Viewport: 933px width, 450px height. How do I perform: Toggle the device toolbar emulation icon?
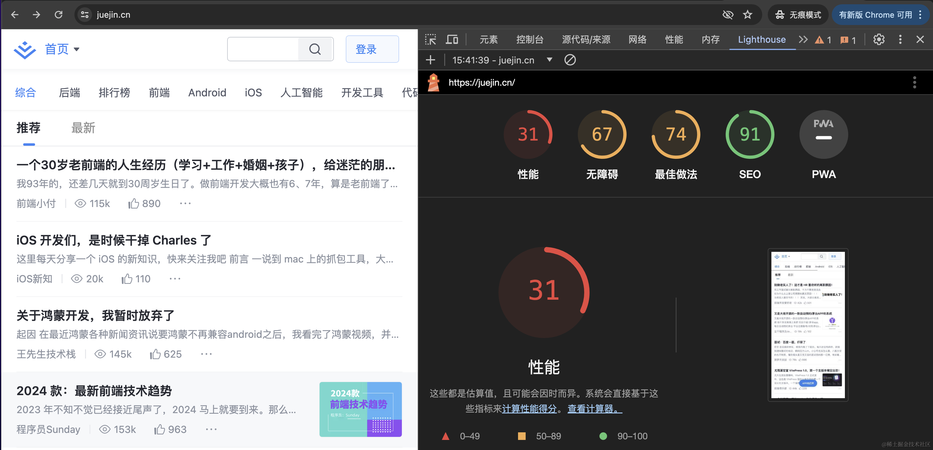pyautogui.click(x=452, y=39)
